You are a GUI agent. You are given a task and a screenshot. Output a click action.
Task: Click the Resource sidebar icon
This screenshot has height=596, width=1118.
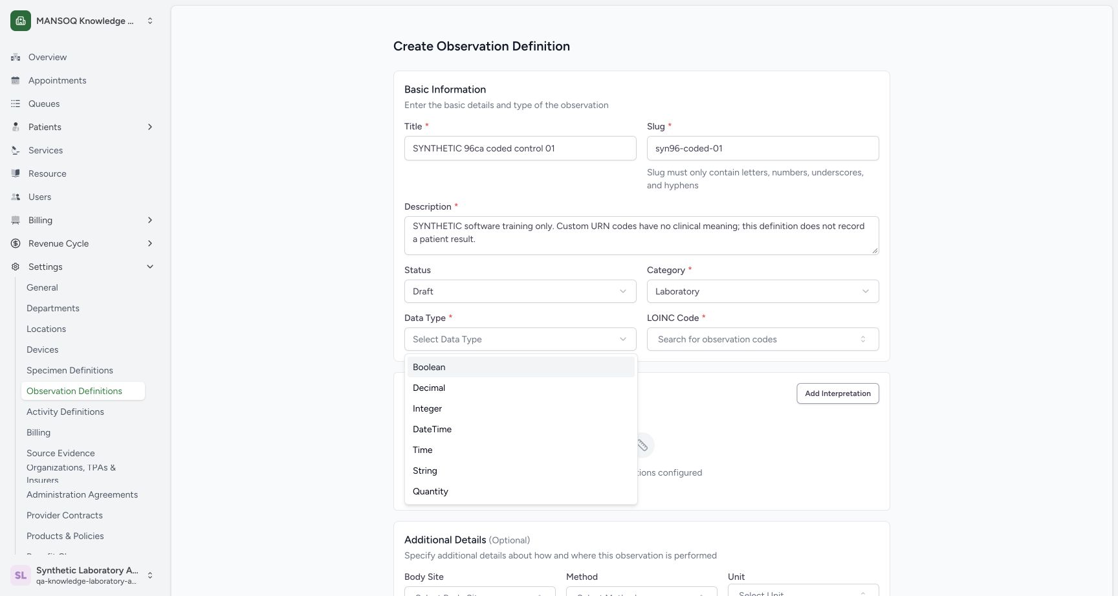click(16, 173)
